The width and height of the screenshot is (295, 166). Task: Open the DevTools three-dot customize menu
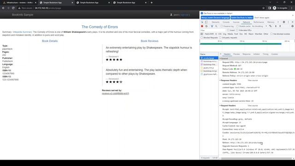click(288, 22)
